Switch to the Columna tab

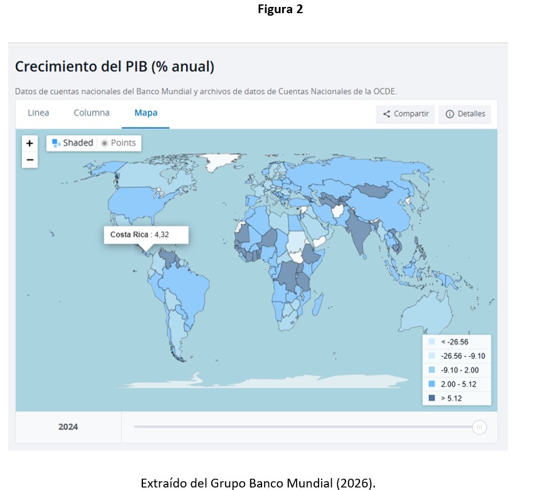pos(92,113)
